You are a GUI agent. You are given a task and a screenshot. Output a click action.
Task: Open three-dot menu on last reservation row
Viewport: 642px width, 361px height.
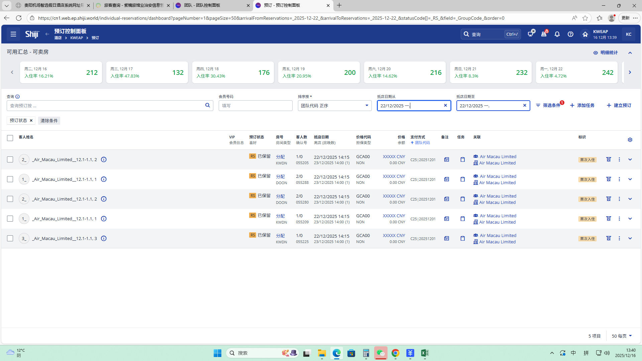click(619, 239)
